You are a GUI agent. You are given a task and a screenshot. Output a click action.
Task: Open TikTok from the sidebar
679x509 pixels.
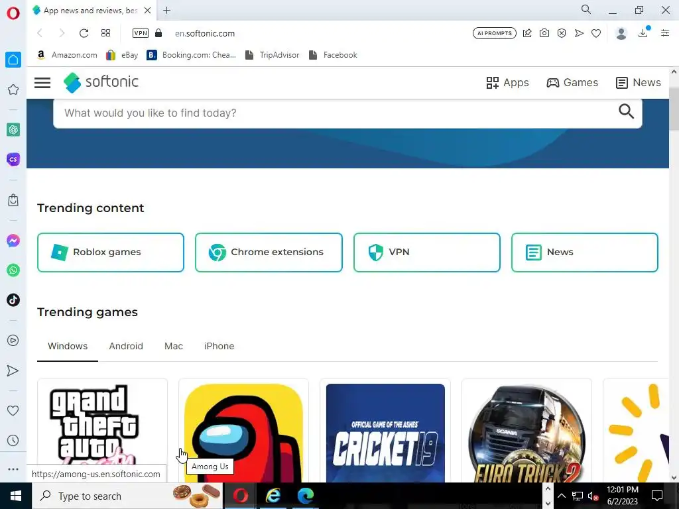pyautogui.click(x=13, y=300)
